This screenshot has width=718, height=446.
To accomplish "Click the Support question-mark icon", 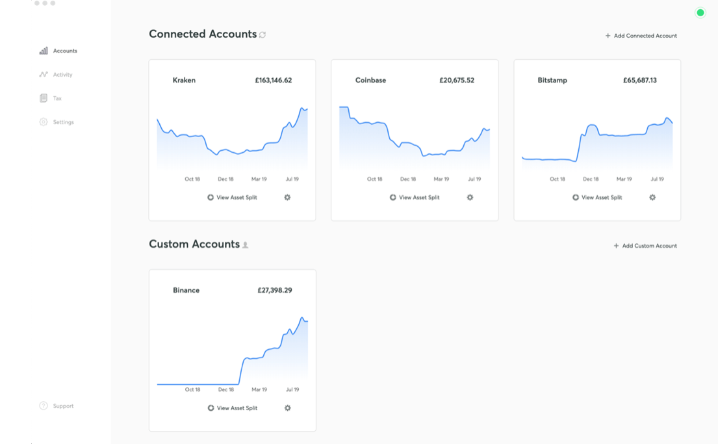I will tap(44, 406).
